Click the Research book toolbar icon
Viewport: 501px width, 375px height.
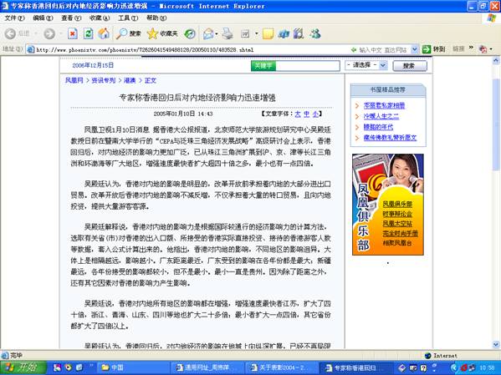pyautogui.click(x=299, y=33)
